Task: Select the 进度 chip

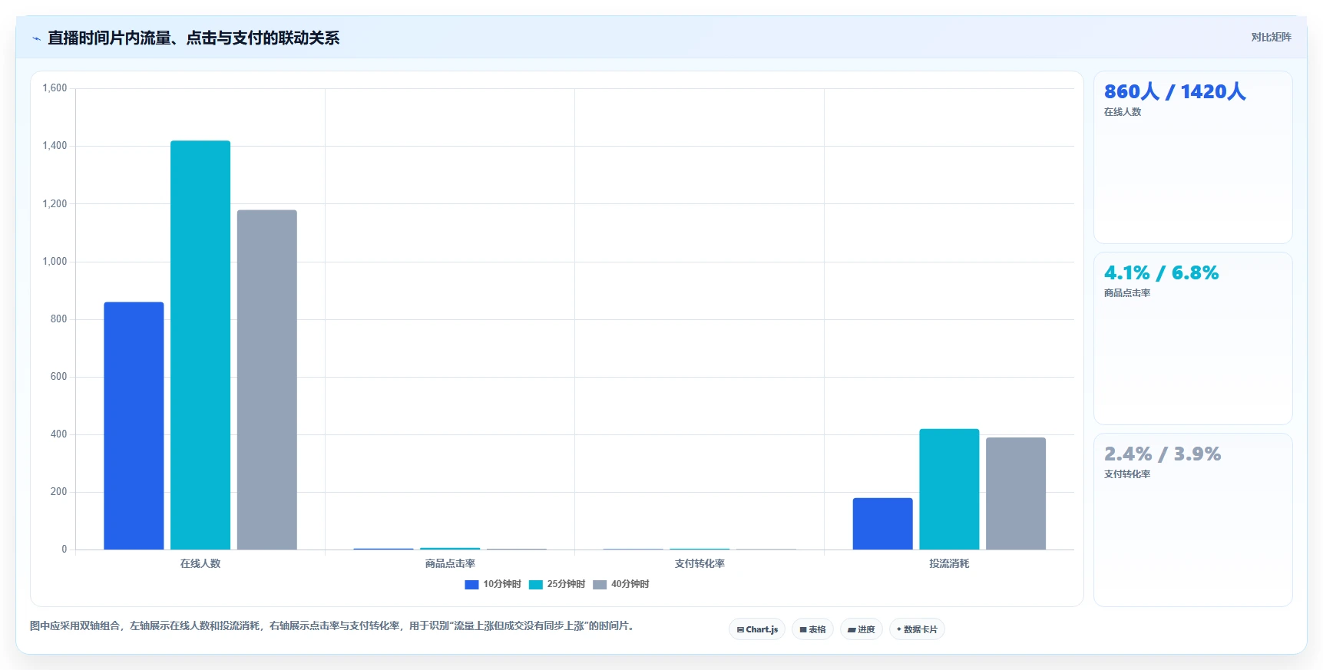Action: [x=861, y=629]
